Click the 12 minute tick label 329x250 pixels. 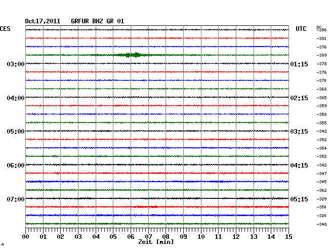[236, 236]
